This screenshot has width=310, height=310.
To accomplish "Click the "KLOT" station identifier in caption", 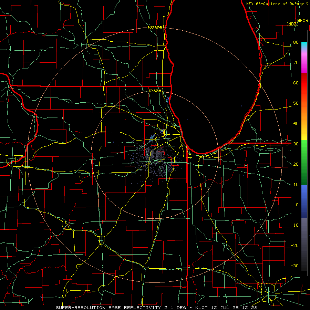I will click(201, 308).
